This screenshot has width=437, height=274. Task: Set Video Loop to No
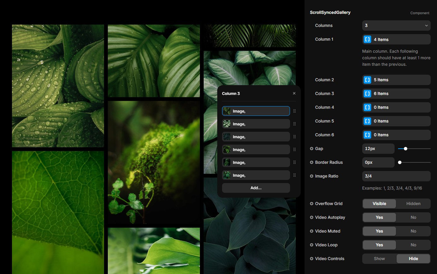tap(413, 245)
